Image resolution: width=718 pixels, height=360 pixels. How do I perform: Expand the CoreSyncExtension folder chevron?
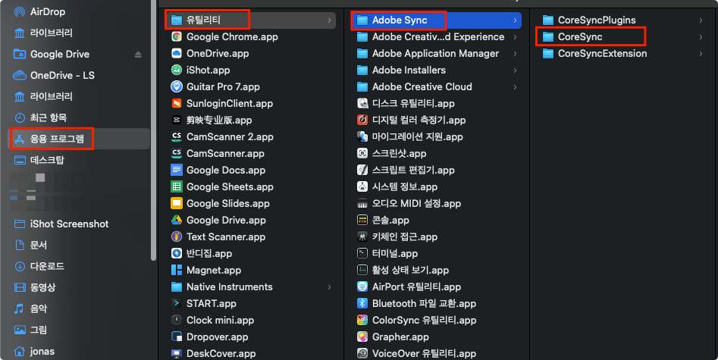tap(701, 54)
